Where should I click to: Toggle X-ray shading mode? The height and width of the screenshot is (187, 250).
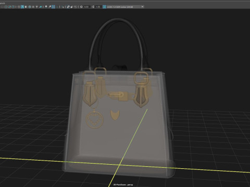(x=68, y=7)
